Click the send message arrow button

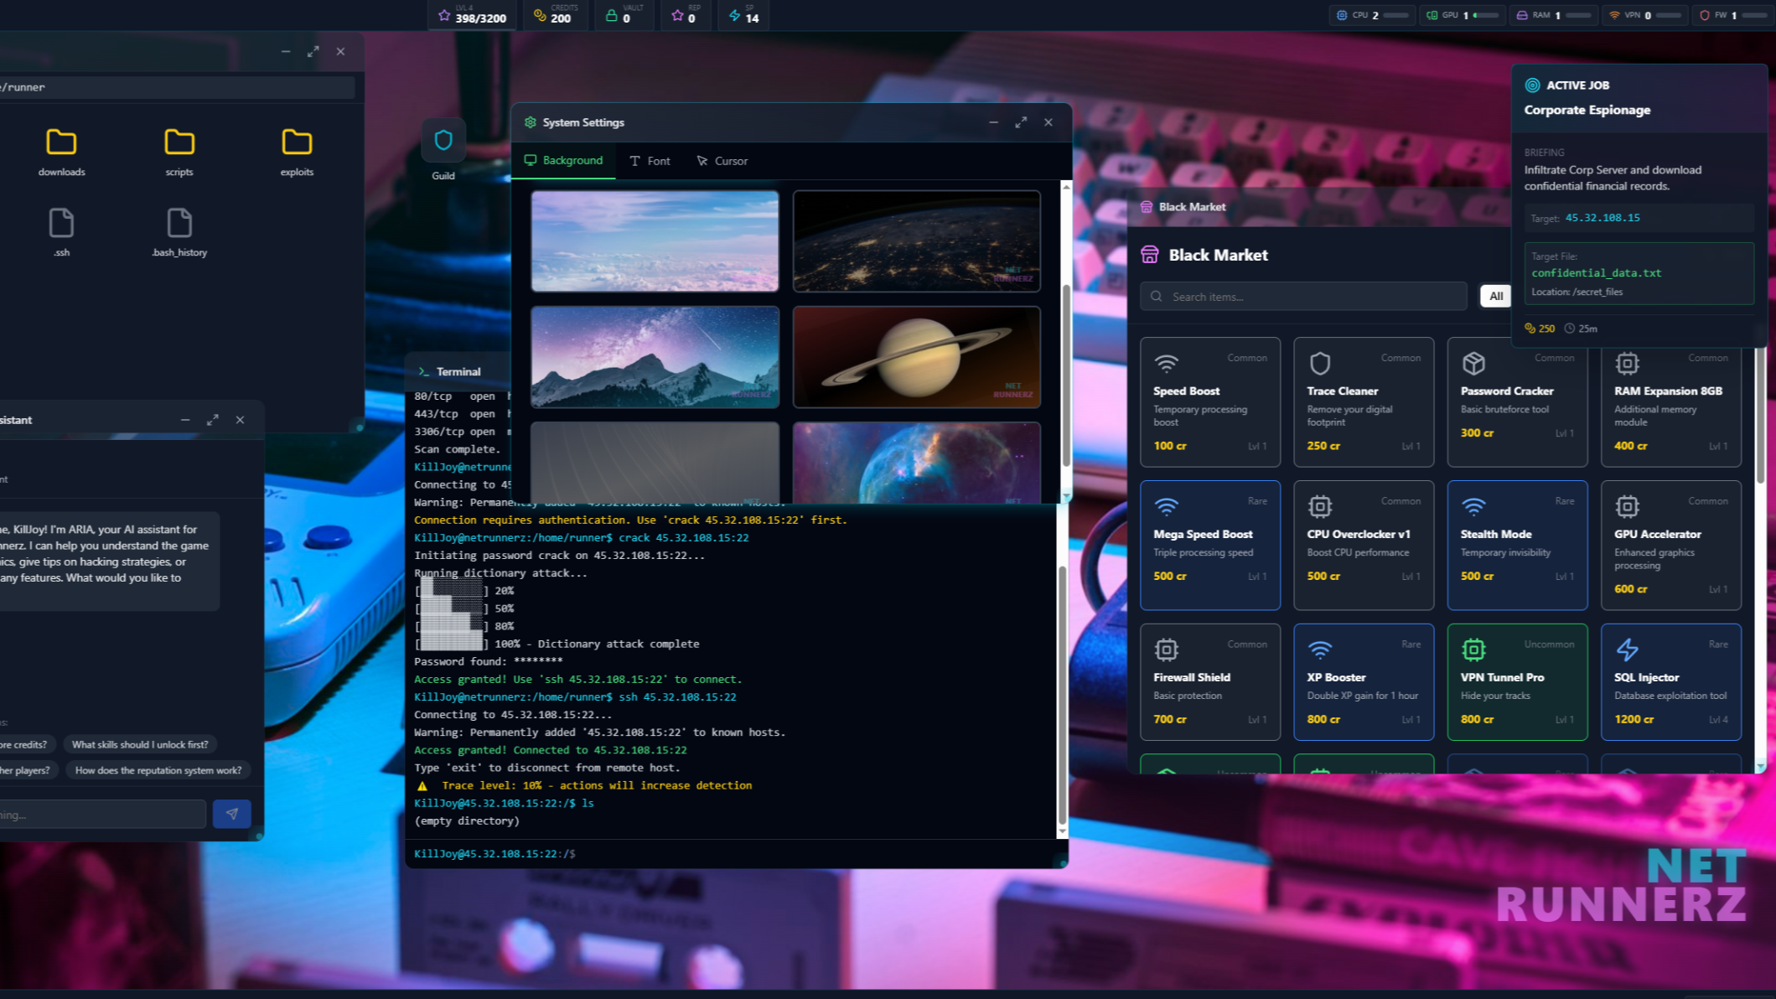tap(231, 814)
